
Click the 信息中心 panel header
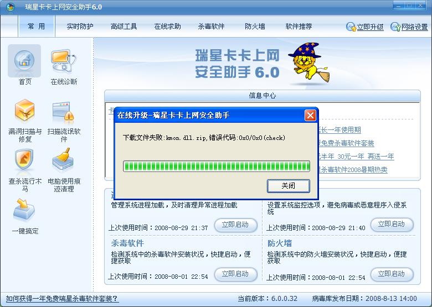tap(263, 96)
